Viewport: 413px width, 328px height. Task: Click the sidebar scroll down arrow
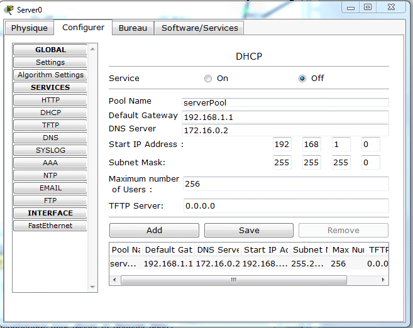point(94,287)
